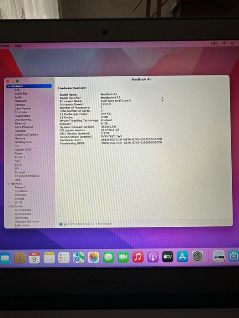Select Volumes under Network
The image size is (239, 318).
20,195
